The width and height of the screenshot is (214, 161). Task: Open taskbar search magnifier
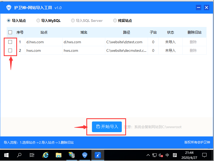pos(19,155)
